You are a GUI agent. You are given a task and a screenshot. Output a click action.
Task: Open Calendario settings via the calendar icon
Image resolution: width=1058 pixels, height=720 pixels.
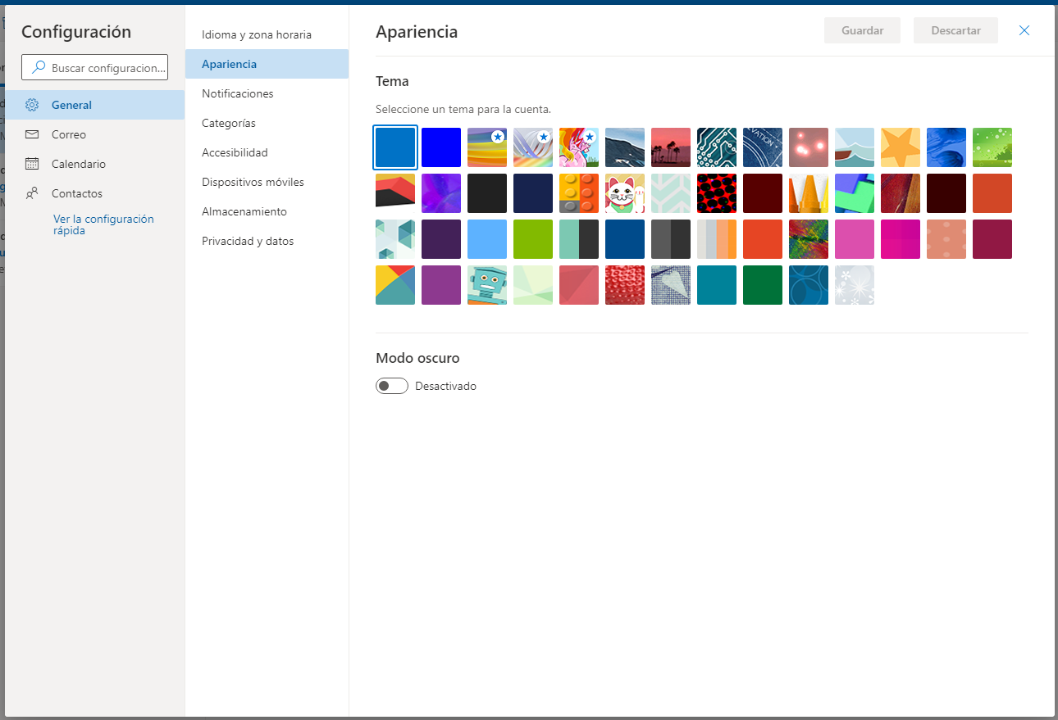[x=32, y=164]
